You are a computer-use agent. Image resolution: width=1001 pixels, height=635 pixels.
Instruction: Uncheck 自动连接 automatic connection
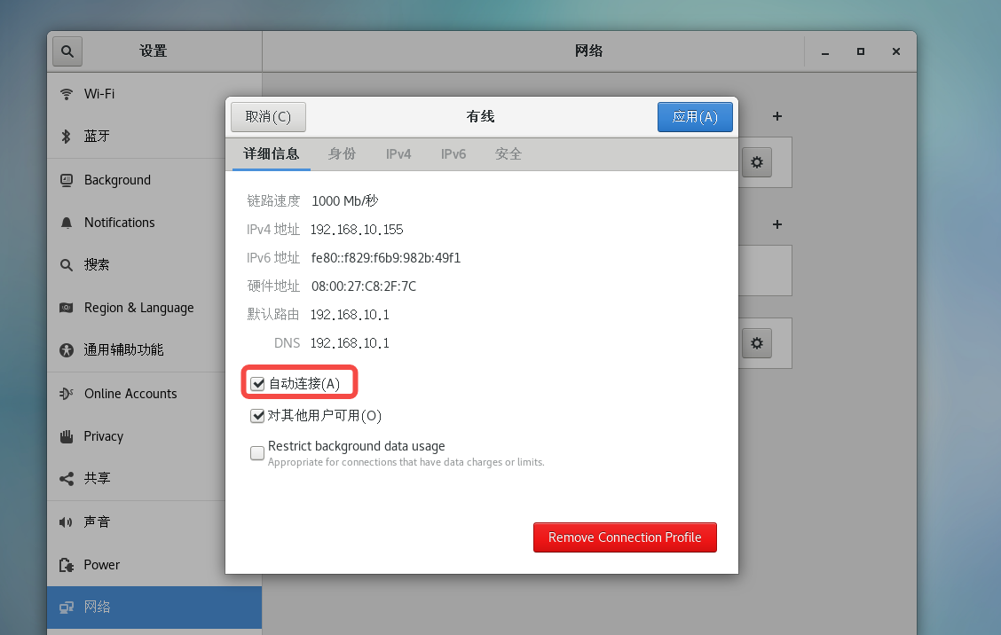(x=257, y=383)
